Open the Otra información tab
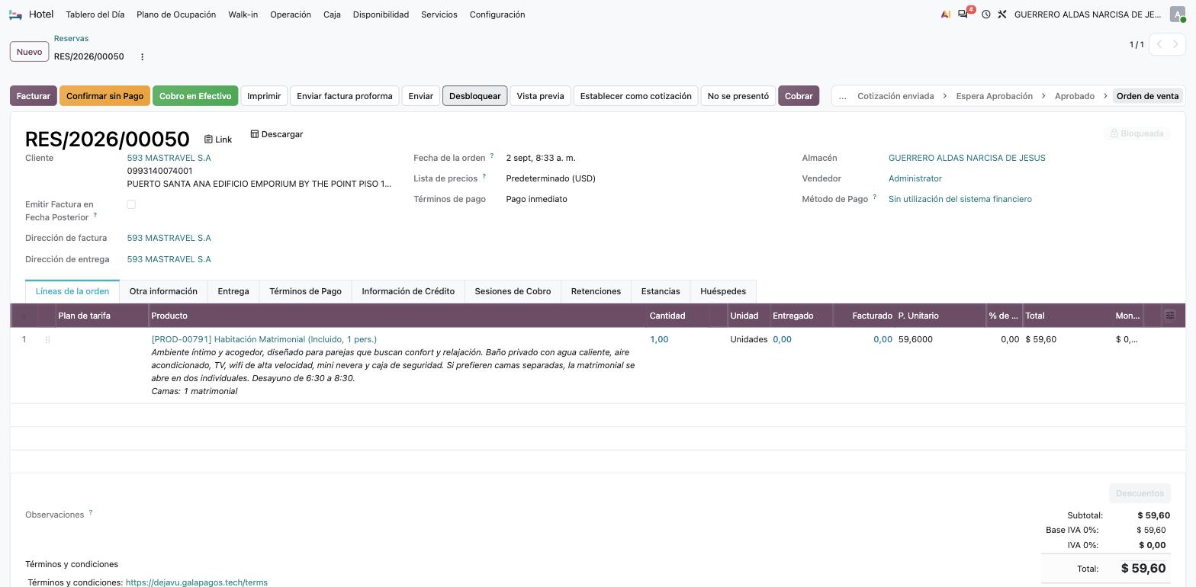This screenshot has height=587, width=1196. [163, 291]
